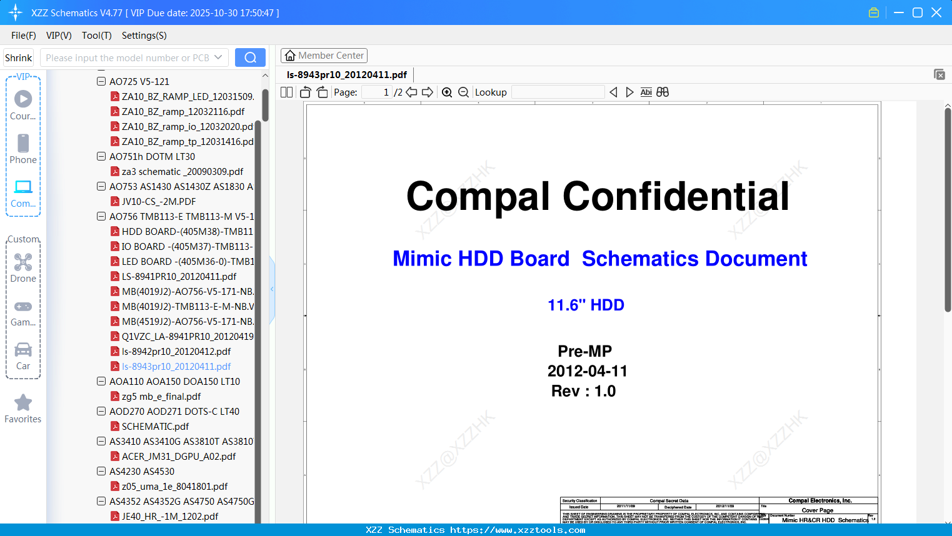This screenshot has height=536, width=952.
Task: Click the Lookup text field
Action: (x=558, y=92)
